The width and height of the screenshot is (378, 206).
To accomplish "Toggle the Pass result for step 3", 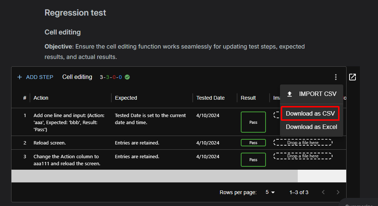I will coord(253,160).
